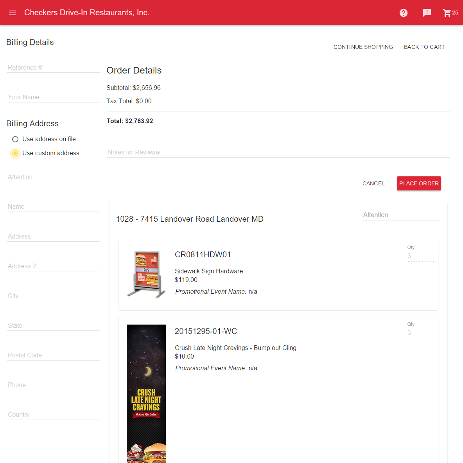The image size is (463, 463).
Task: Focus the Phone field
Action: 54,385
